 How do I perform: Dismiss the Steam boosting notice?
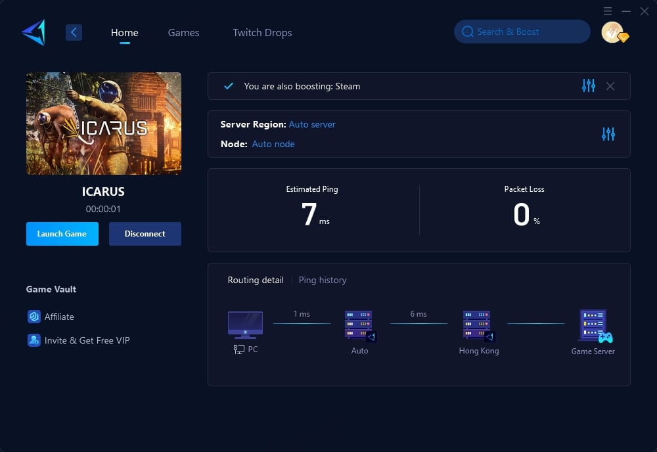click(610, 86)
